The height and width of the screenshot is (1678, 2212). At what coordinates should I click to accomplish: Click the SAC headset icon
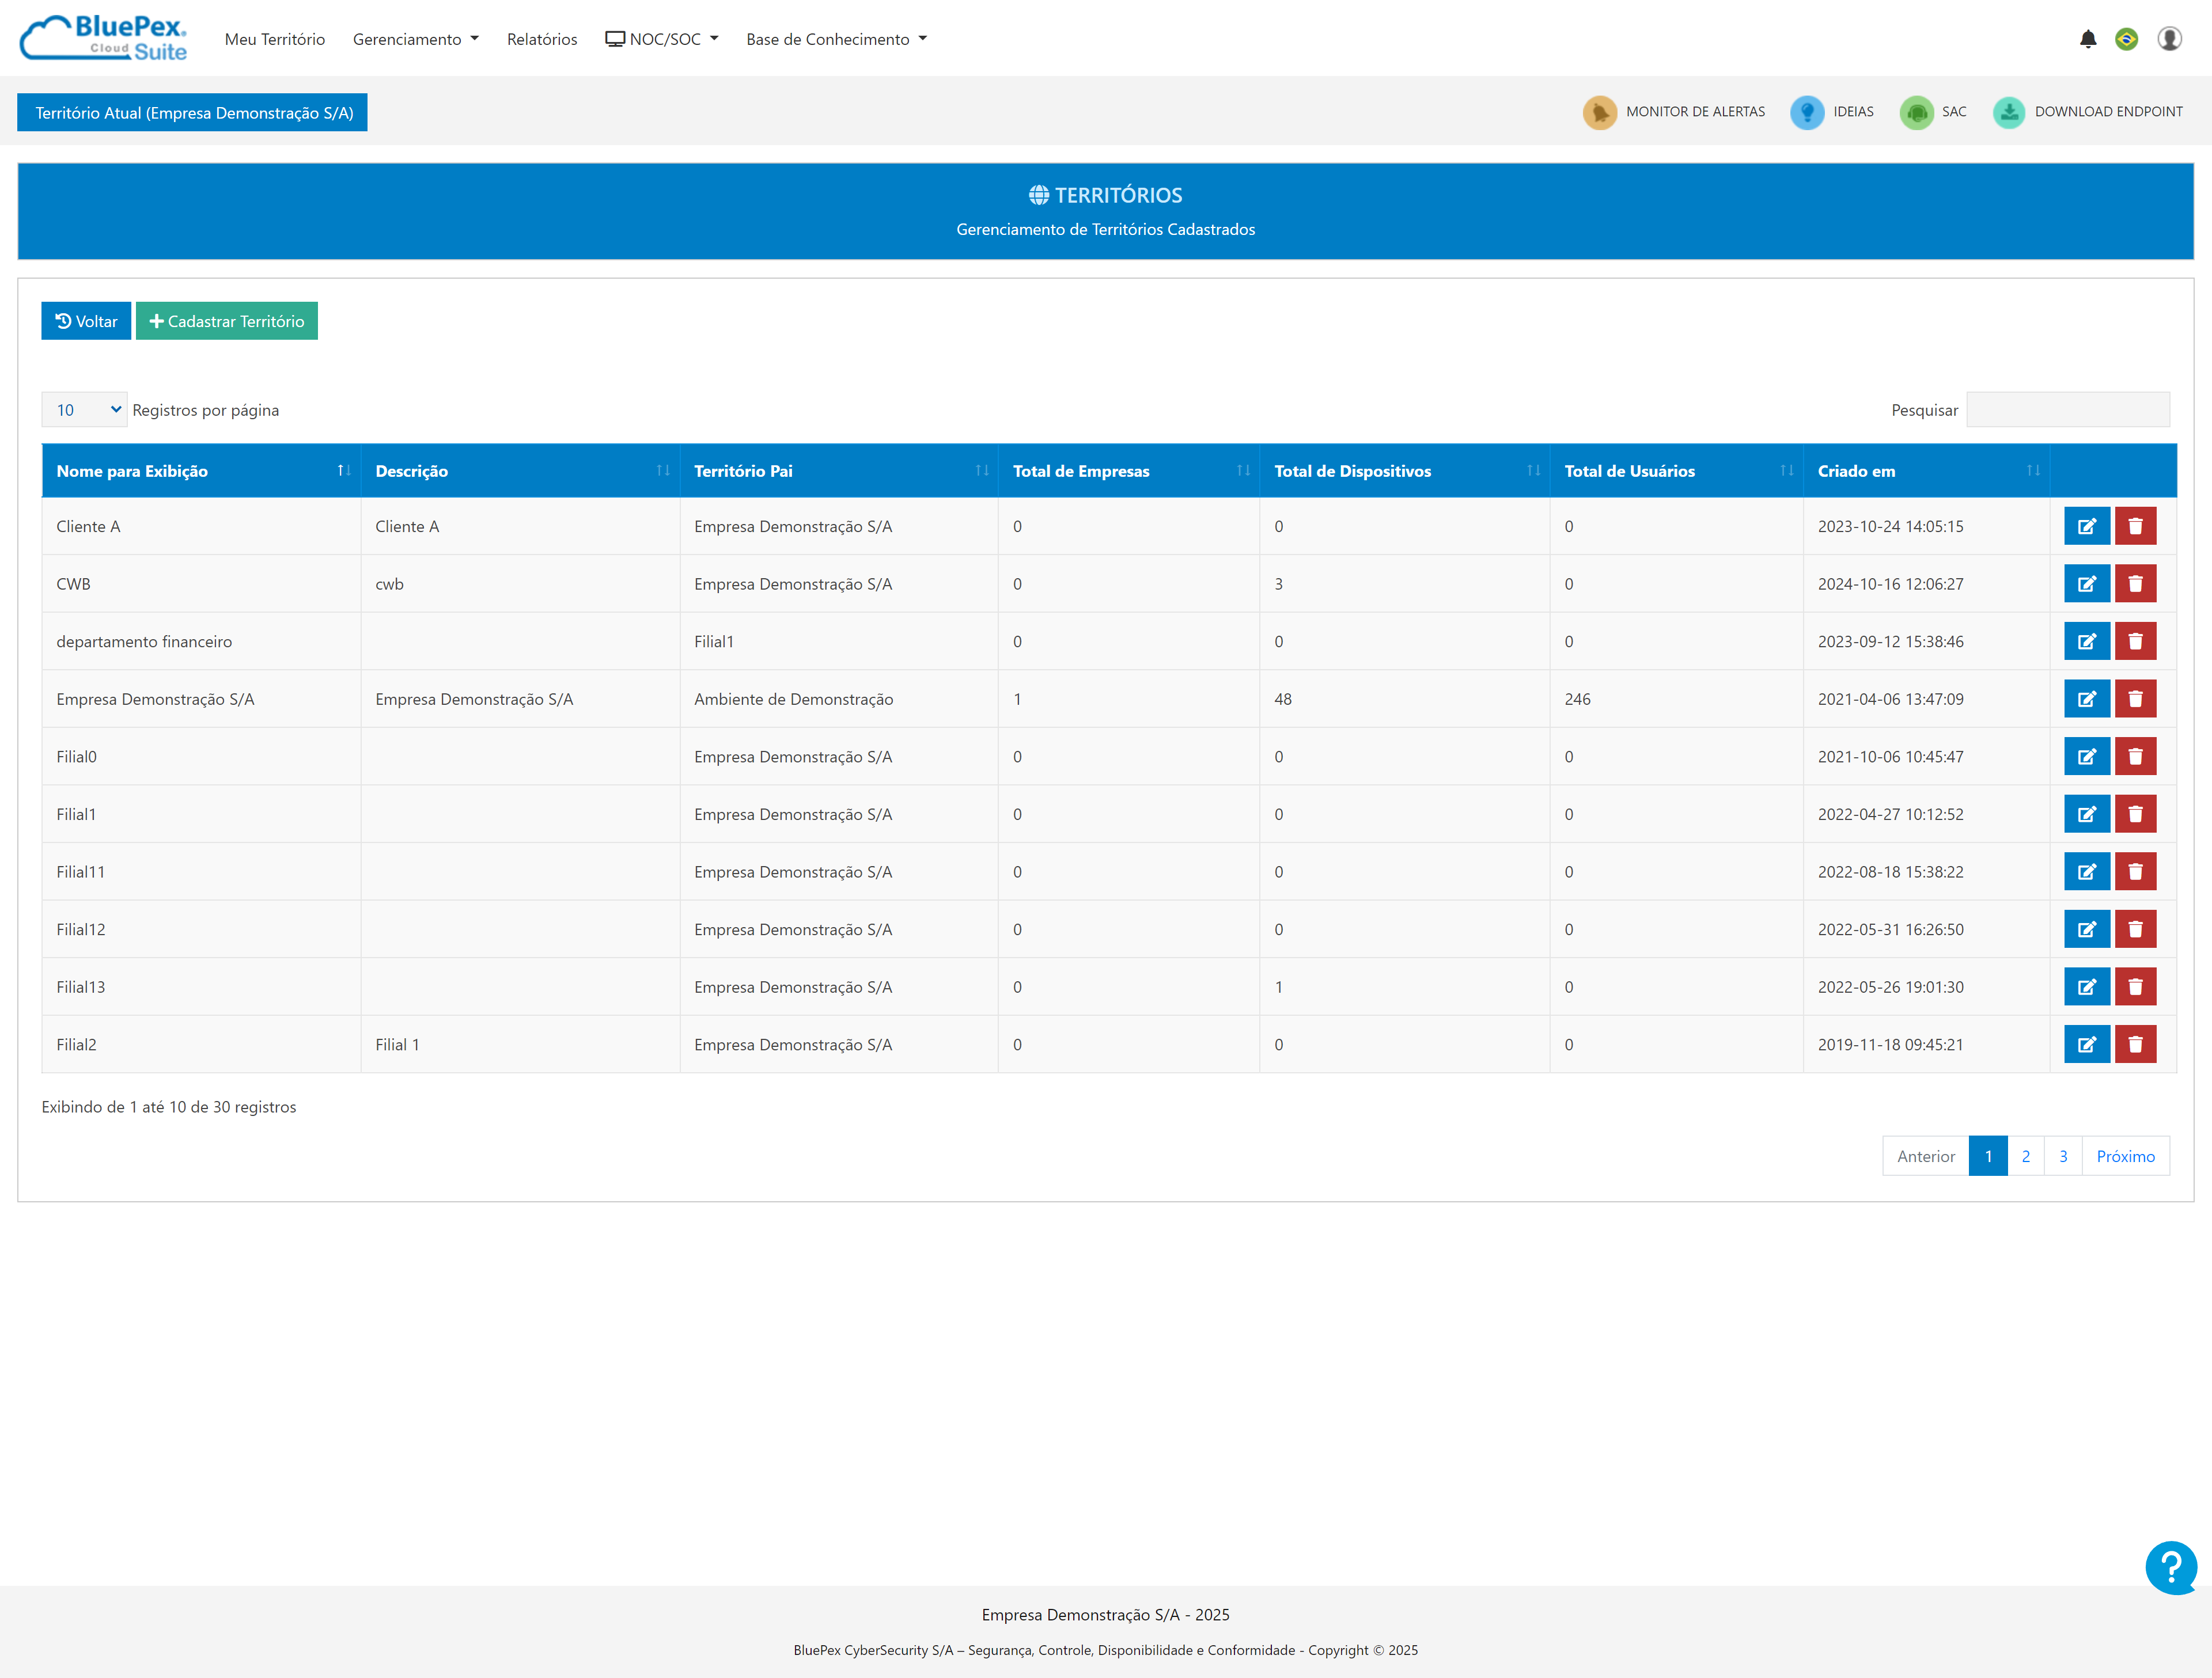(1916, 112)
